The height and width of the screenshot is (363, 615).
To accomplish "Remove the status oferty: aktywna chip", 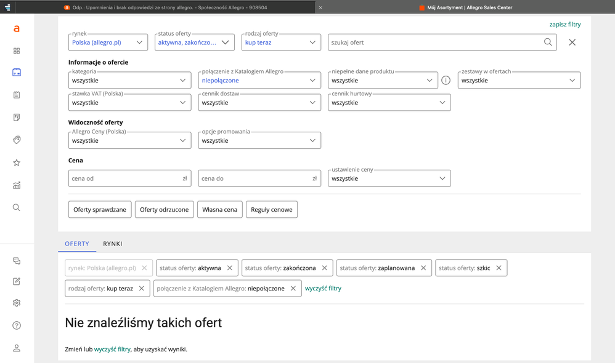I will tap(230, 268).
